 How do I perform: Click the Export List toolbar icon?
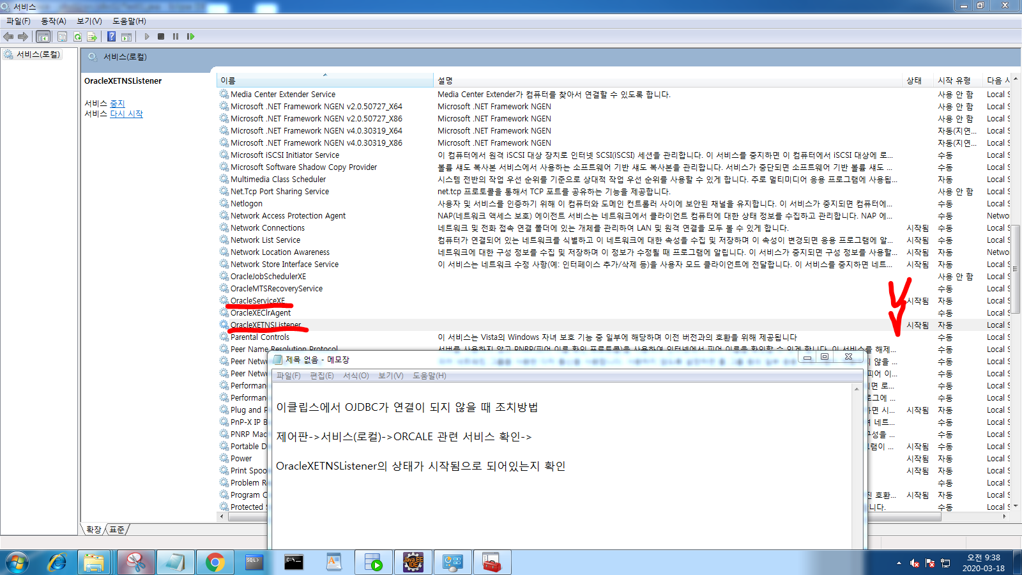[x=92, y=36]
